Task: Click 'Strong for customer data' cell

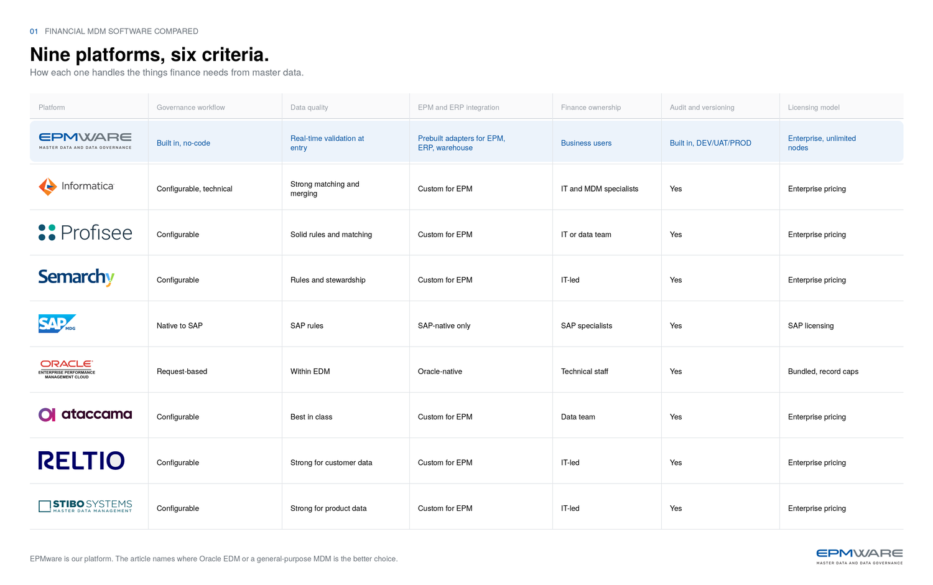Action: tap(331, 462)
